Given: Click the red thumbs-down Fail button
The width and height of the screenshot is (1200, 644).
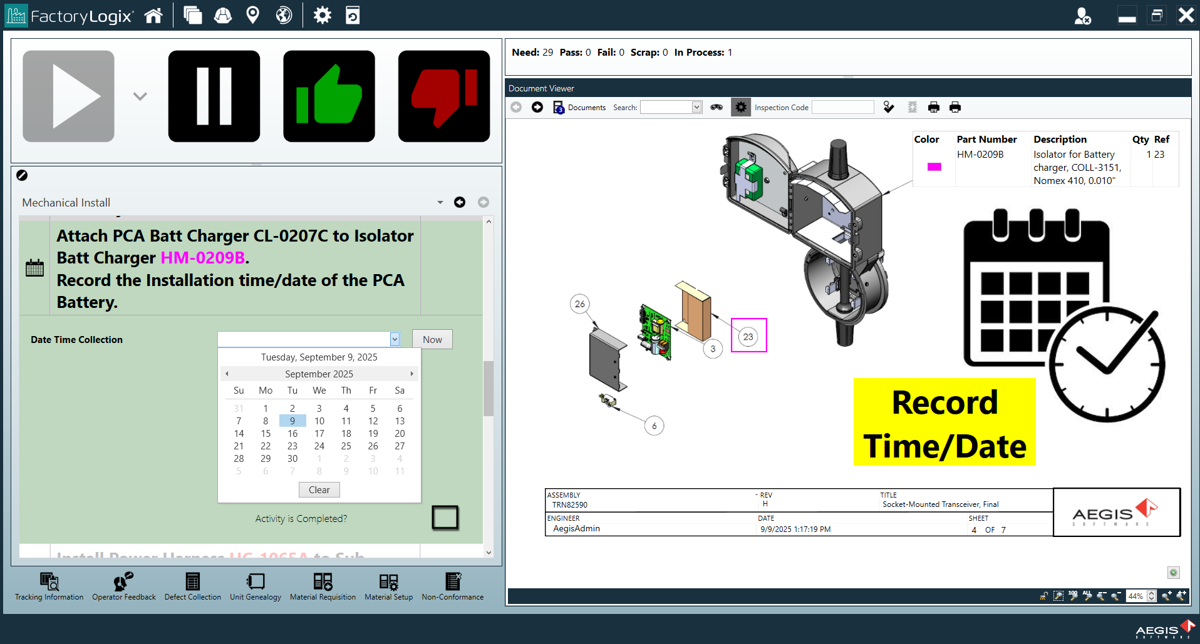Looking at the screenshot, I should tap(443, 96).
